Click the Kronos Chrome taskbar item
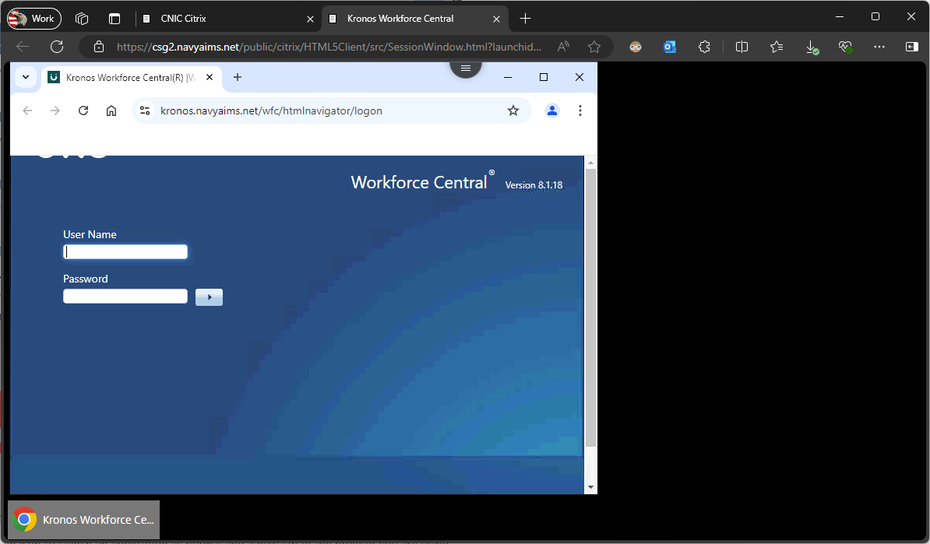The image size is (930, 544). [84, 520]
